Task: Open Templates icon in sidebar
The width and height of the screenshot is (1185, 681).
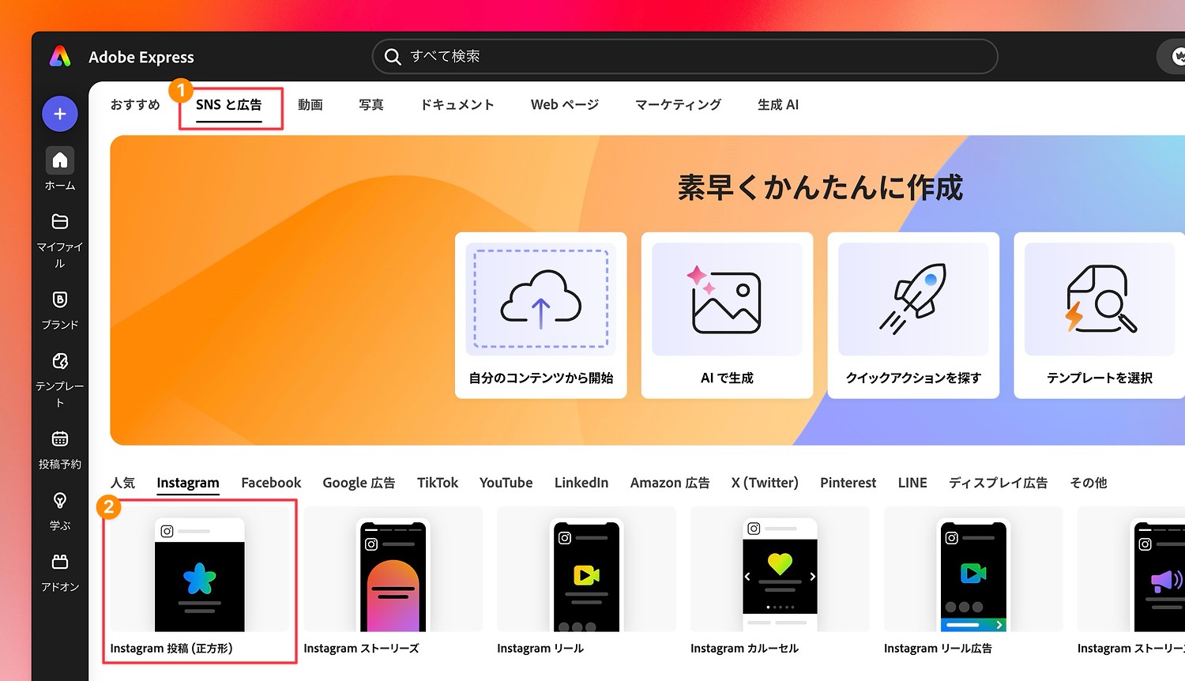Action: tap(60, 361)
